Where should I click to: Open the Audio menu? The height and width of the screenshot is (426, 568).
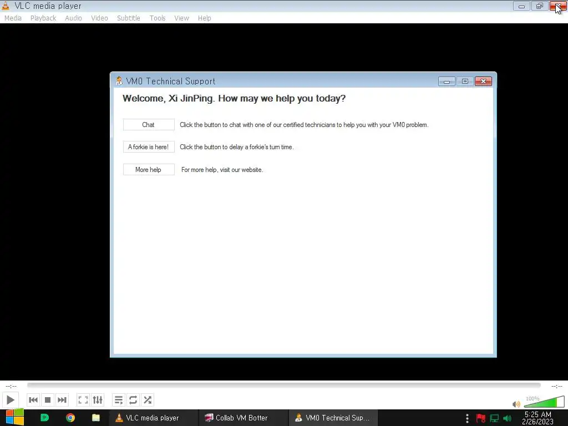click(73, 18)
